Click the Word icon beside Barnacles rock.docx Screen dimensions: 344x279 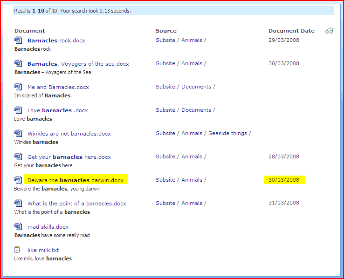point(18,40)
